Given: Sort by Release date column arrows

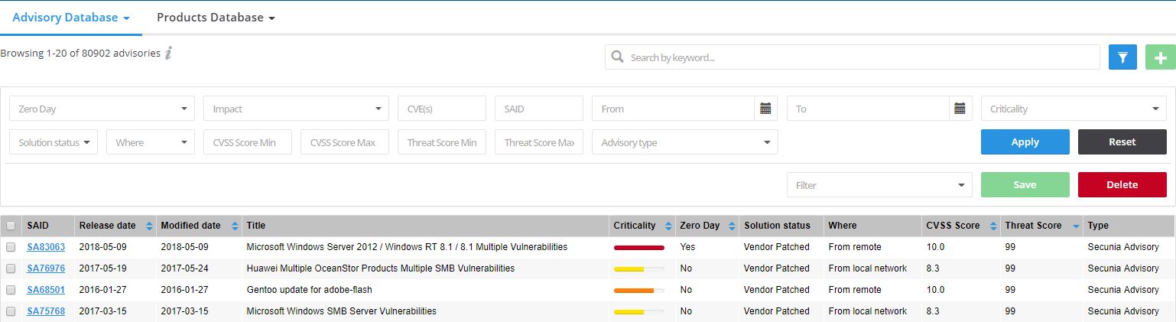Looking at the screenshot, I should (149, 226).
